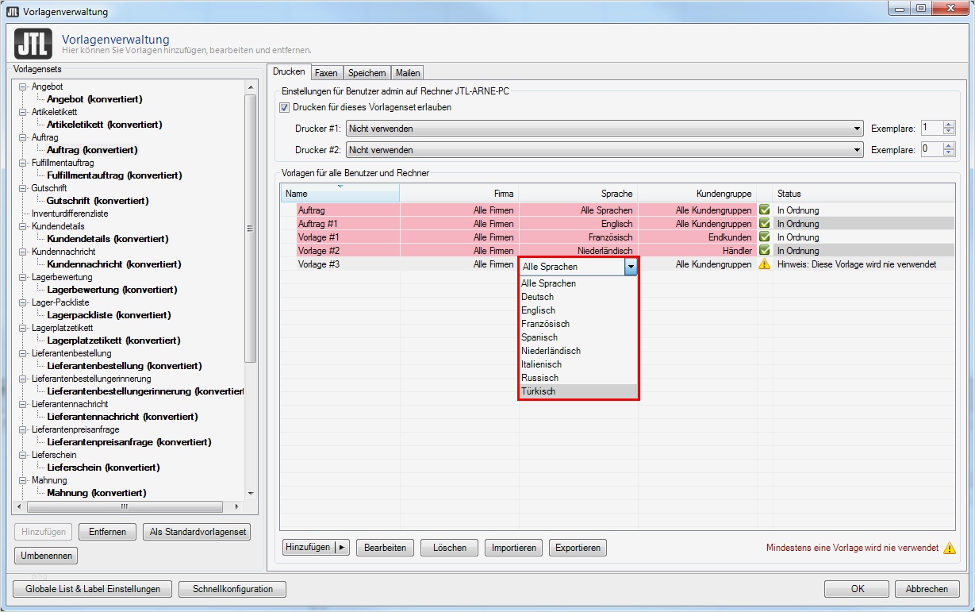Click 'Als Standardvorlagenset' button
The height and width of the screenshot is (612, 975).
point(197,532)
